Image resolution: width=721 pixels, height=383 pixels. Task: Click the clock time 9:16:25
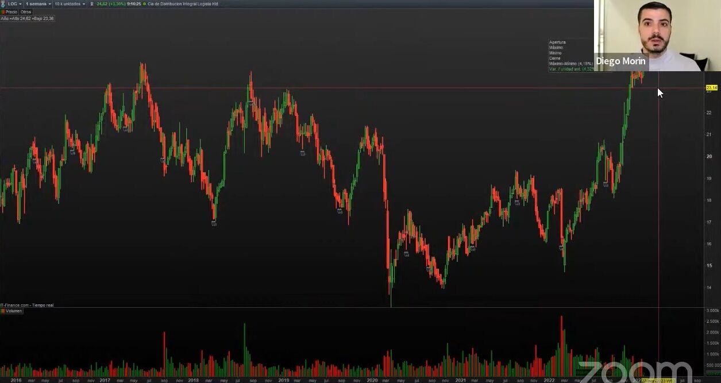click(133, 3)
